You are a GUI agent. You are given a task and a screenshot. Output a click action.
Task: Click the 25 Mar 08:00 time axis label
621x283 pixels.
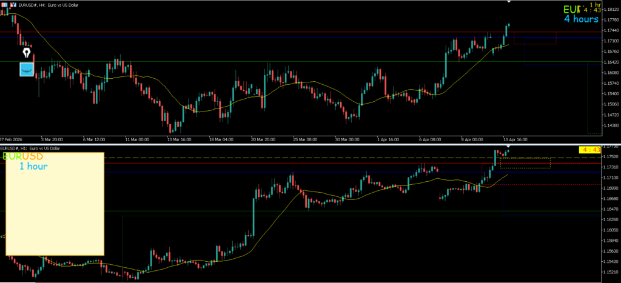click(305, 140)
